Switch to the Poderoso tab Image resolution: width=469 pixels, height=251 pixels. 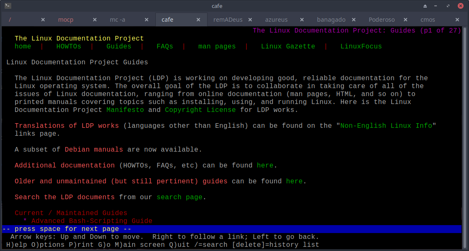point(388,20)
